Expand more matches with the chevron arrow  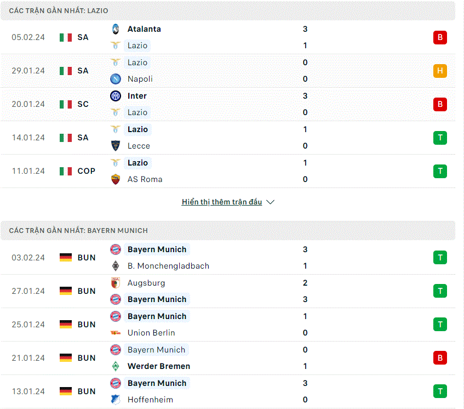270,202
